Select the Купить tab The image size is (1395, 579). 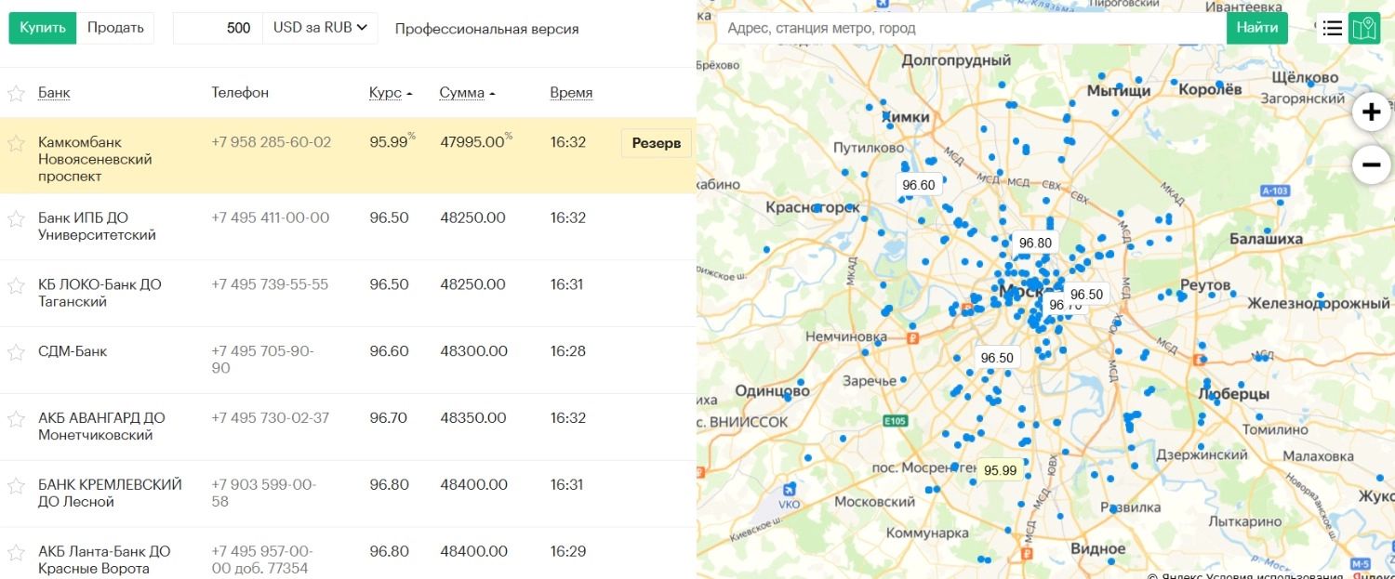43,28
